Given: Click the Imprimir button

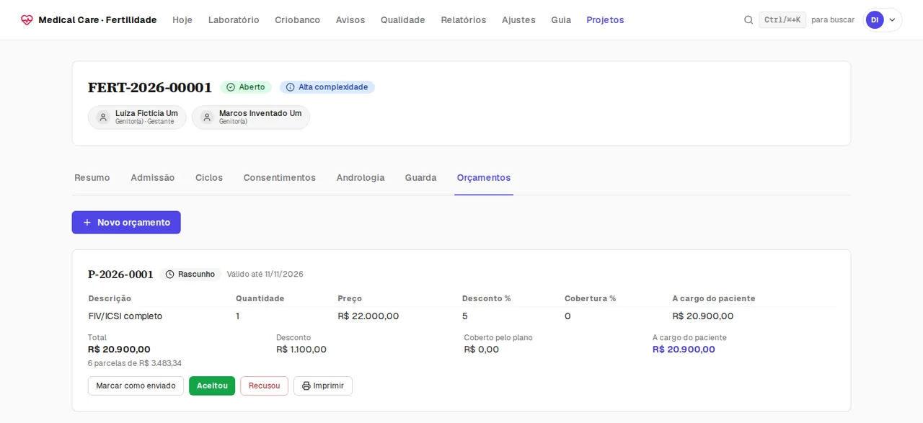Looking at the screenshot, I should (x=323, y=386).
